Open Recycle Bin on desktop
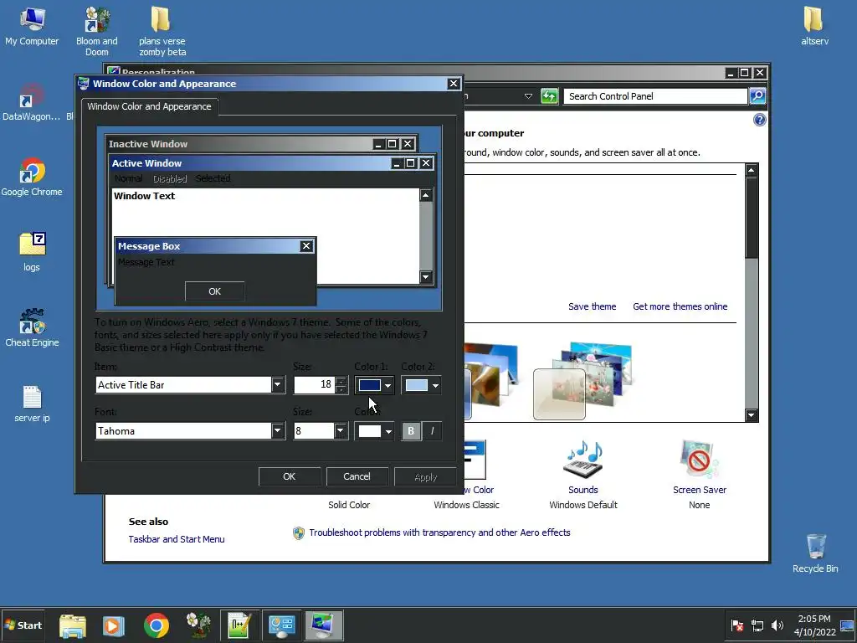The image size is (857, 643). click(815, 553)
